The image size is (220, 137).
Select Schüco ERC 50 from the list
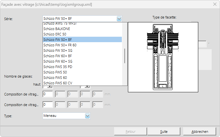pos(82,34)
